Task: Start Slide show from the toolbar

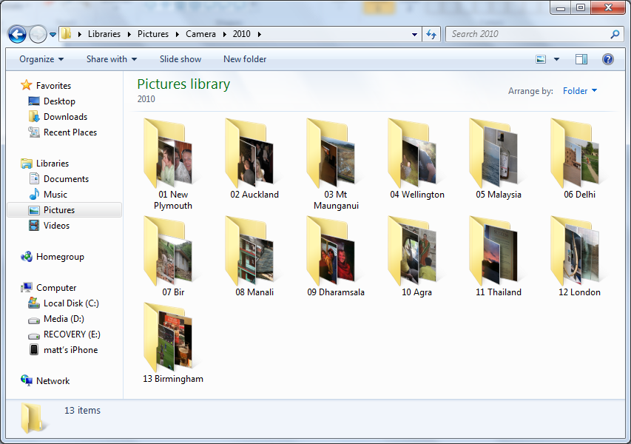Action: pyautogui.click(x=180, y=59)
